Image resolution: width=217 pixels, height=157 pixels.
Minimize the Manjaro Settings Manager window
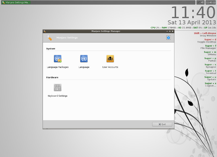point(167,31)
